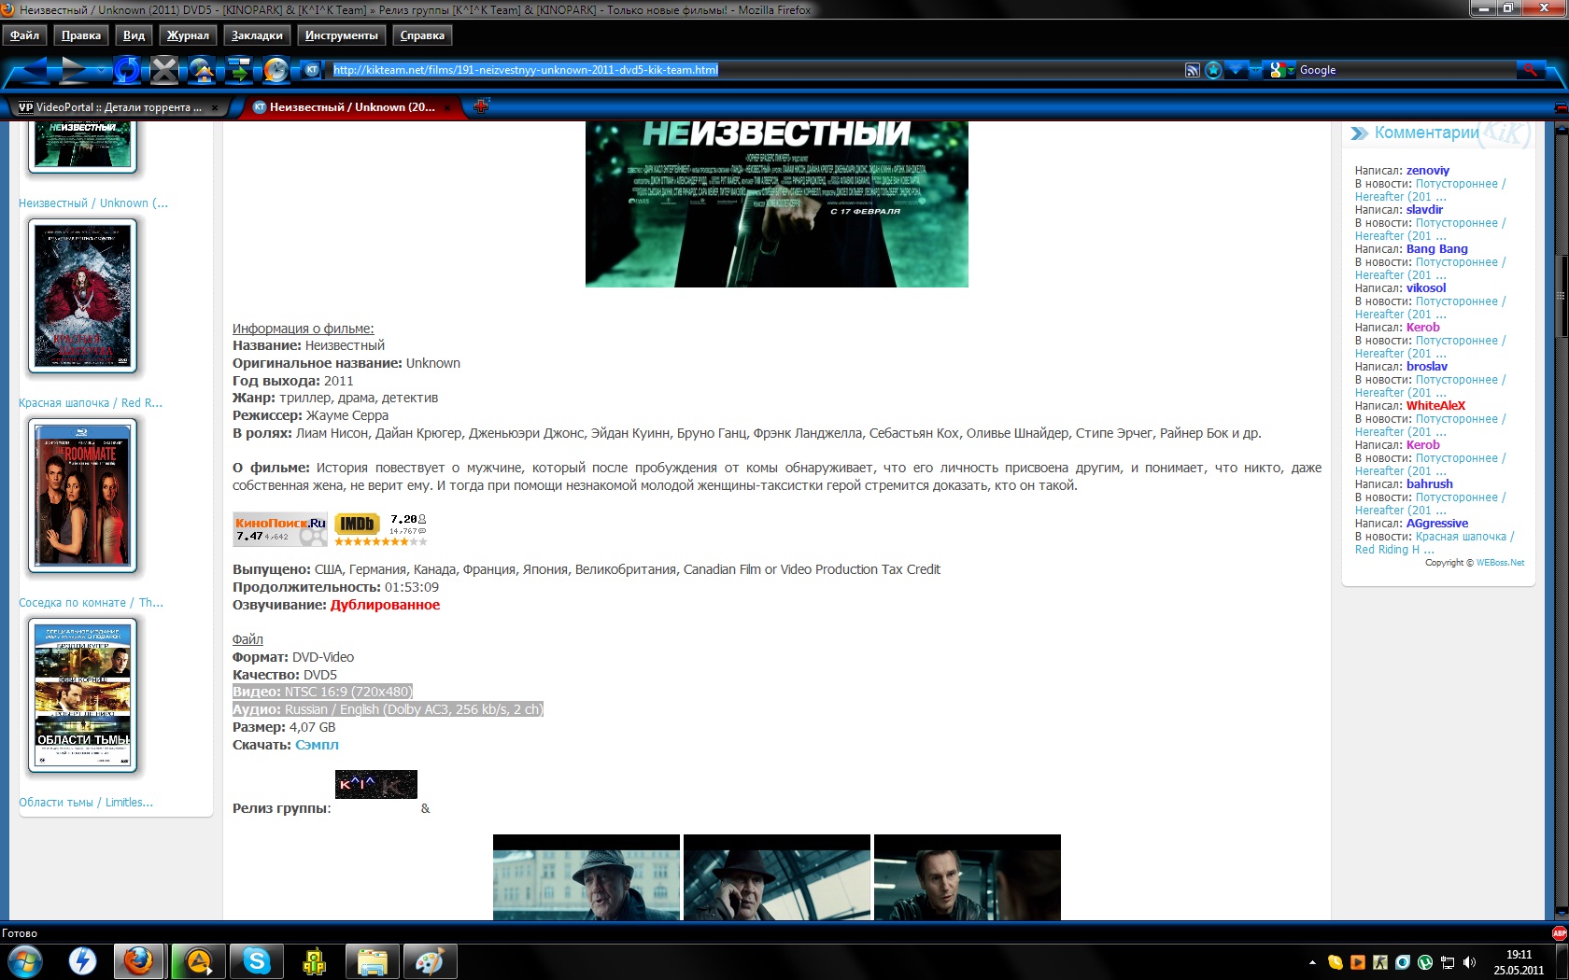Viewport: 1569px width, 980px height.
Task: Switch to Firefox in the taskbar
Action: click(x=139, y=960)
